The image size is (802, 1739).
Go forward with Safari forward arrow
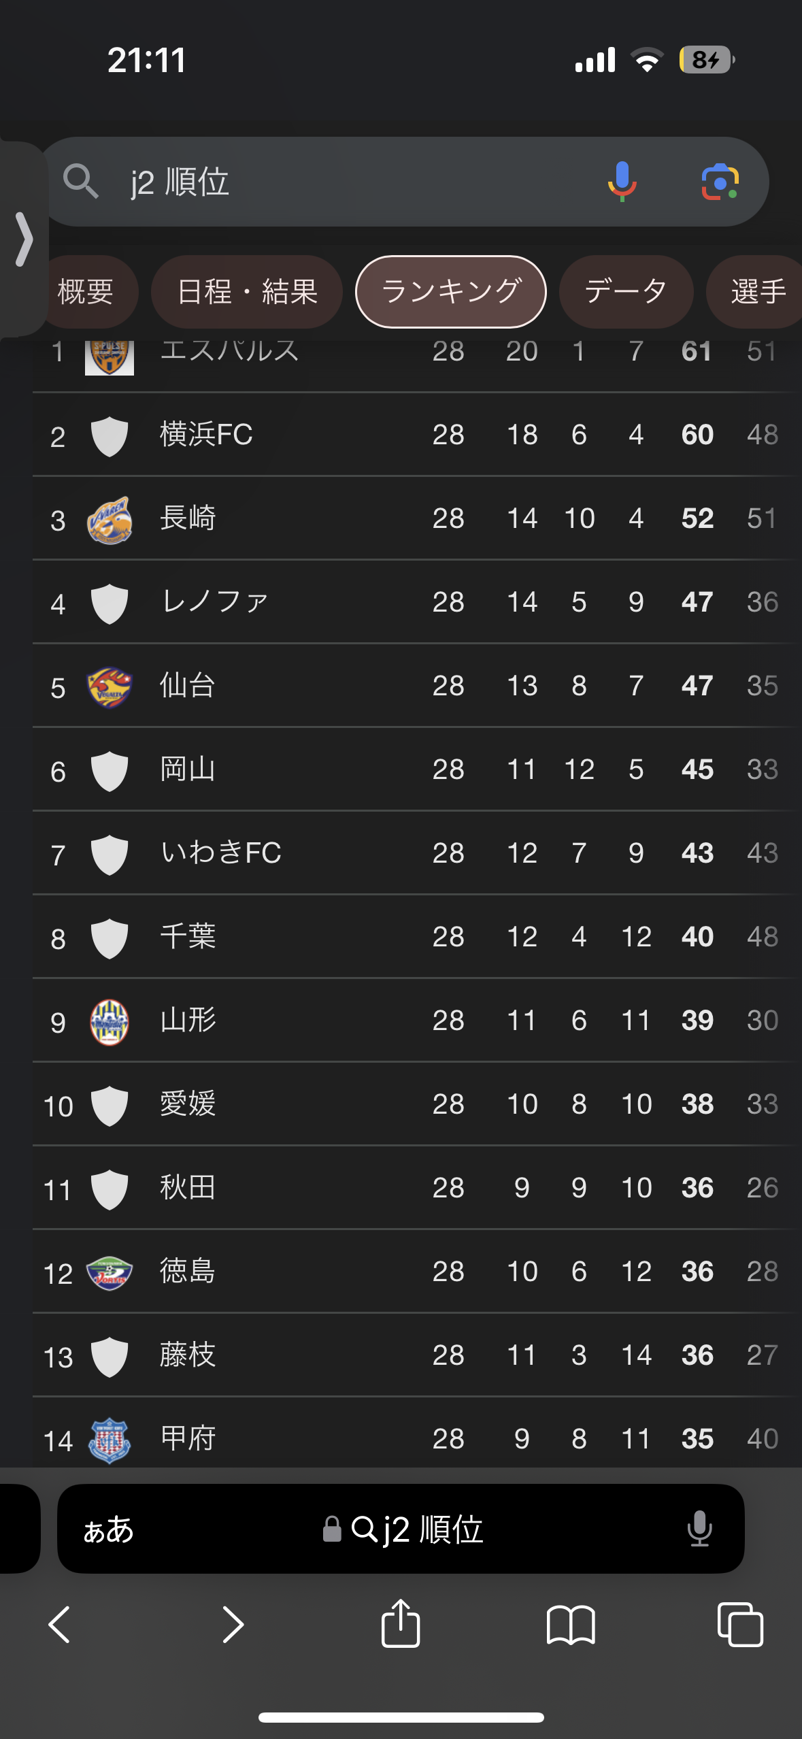tap(233, 1625)
